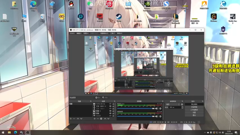Move the scene down in the Scenes panel
Viewport: 240px width, 135px height.
pos(81,118)
